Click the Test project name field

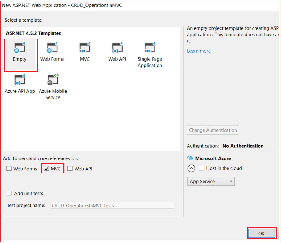coord(112,206)
